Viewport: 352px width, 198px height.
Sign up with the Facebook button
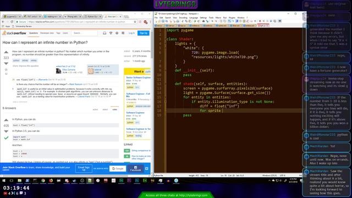pos(135,169)
